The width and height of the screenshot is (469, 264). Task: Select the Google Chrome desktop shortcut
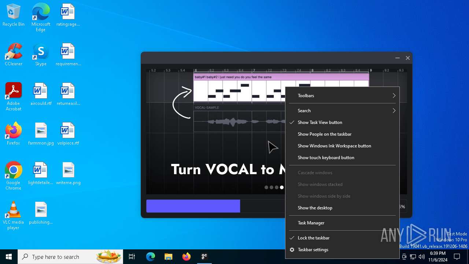[x=14, y=176]
